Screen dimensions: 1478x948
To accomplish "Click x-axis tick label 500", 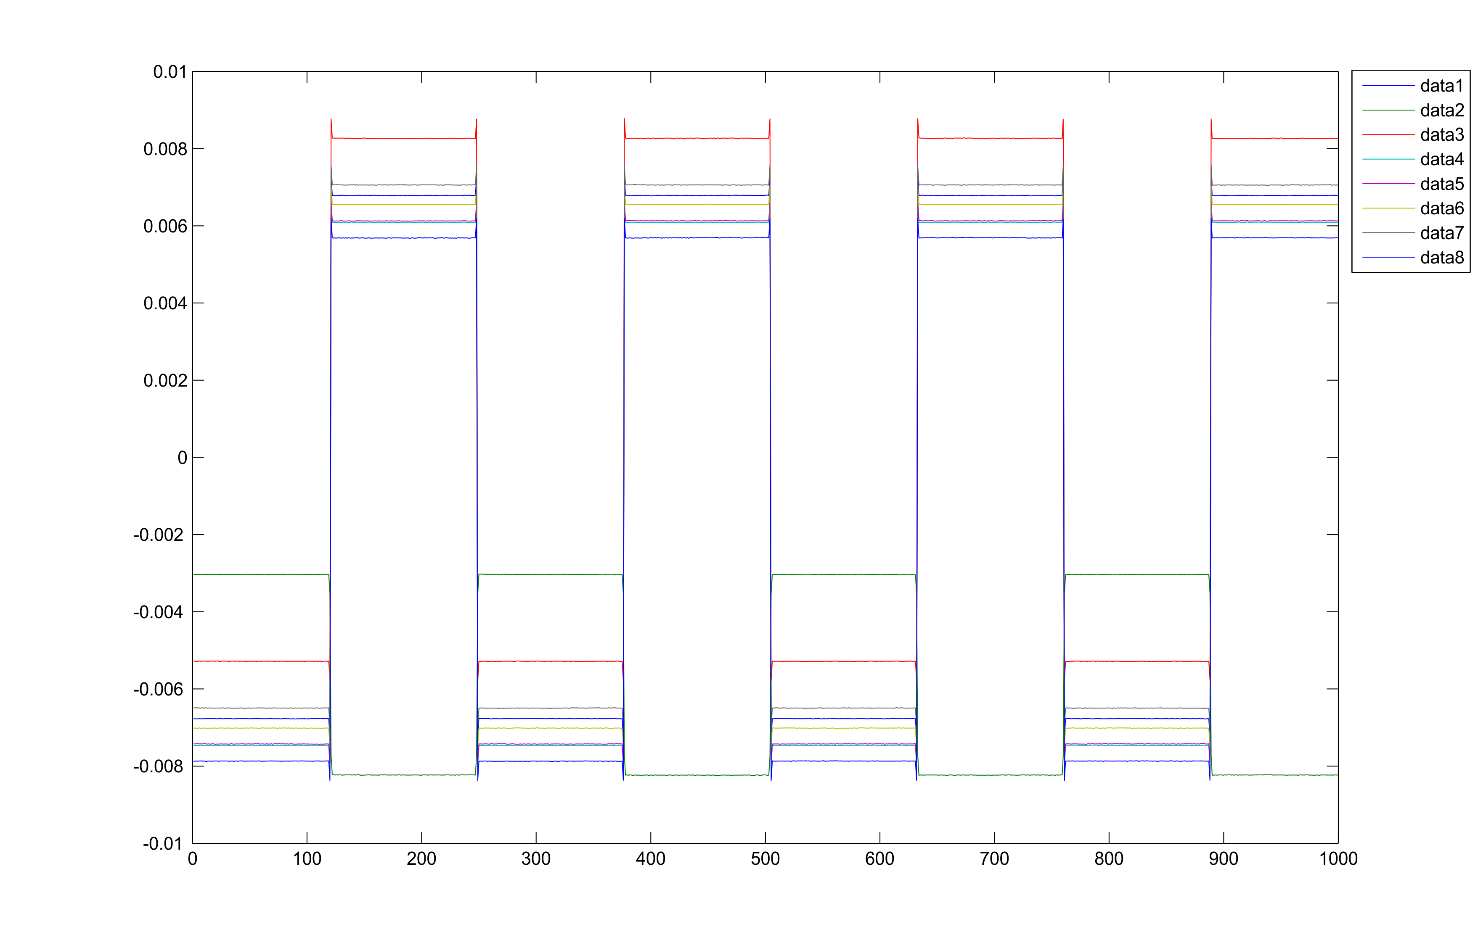I will pyautogui.click(x=765, y=859).
